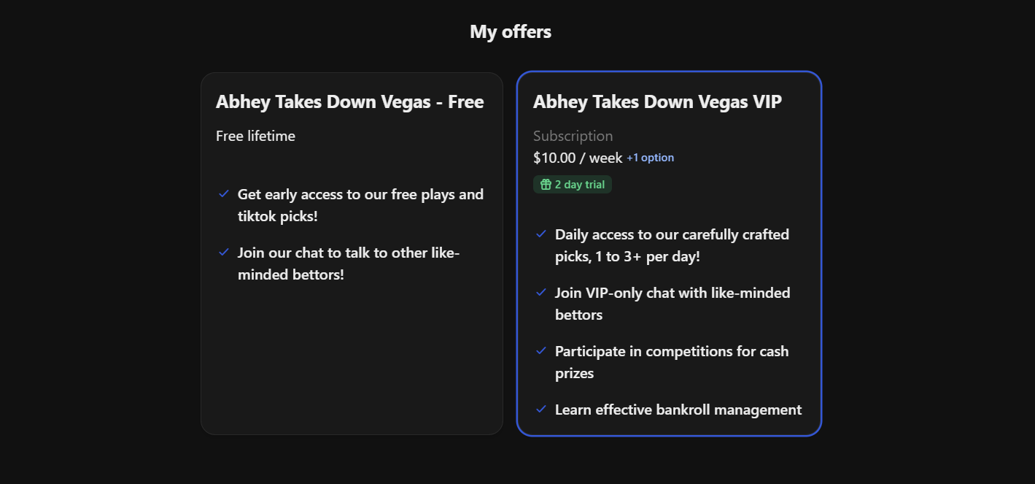
Task: Click the checkmark beside 'Join our chat' perk
Action: (223, 252)
